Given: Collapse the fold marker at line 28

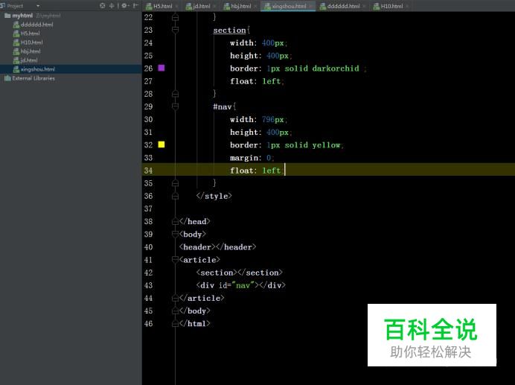Looking at the screenshot, I should pos(176,94).
